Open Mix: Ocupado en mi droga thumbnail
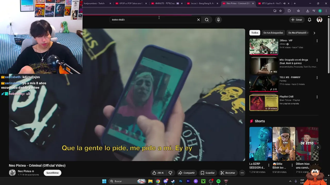 point(264,66)
